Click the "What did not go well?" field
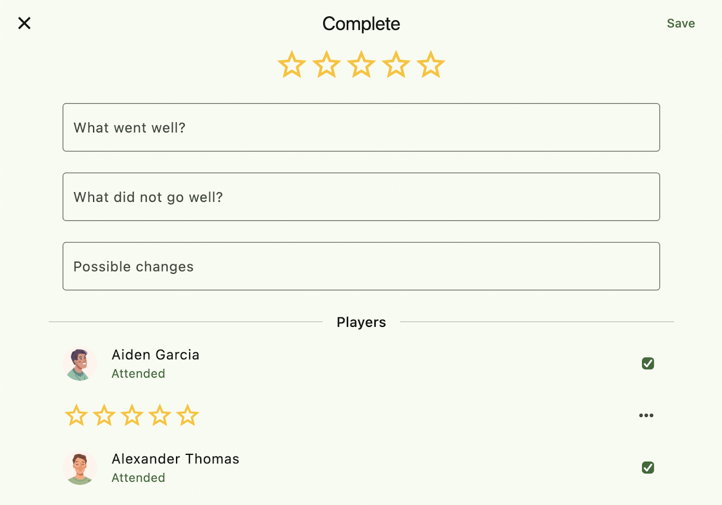 361,197
